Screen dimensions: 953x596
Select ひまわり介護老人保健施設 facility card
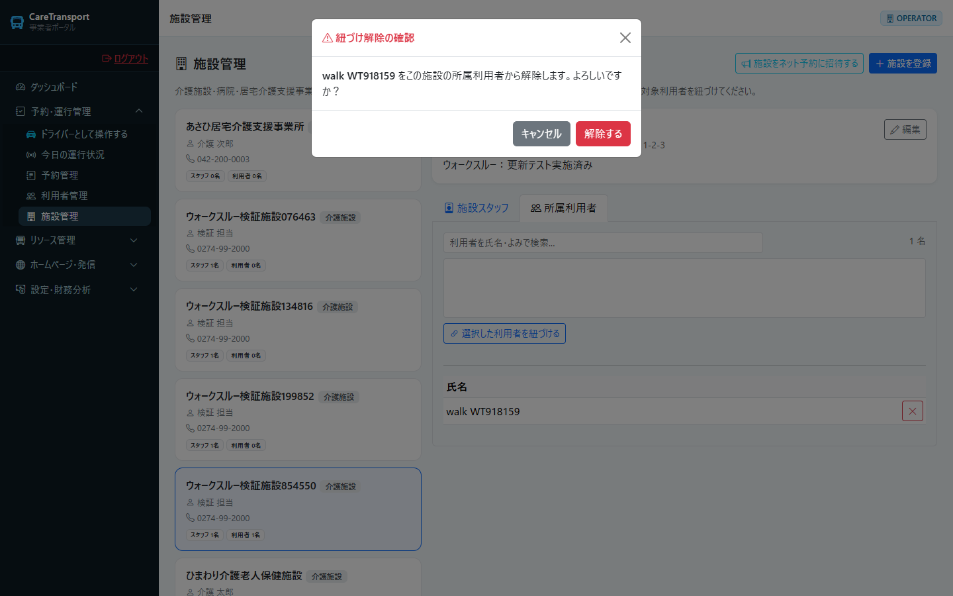(x=298, y=577)
